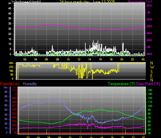Select 0.1 on the red rainfall axis

(x=14, y=129)
